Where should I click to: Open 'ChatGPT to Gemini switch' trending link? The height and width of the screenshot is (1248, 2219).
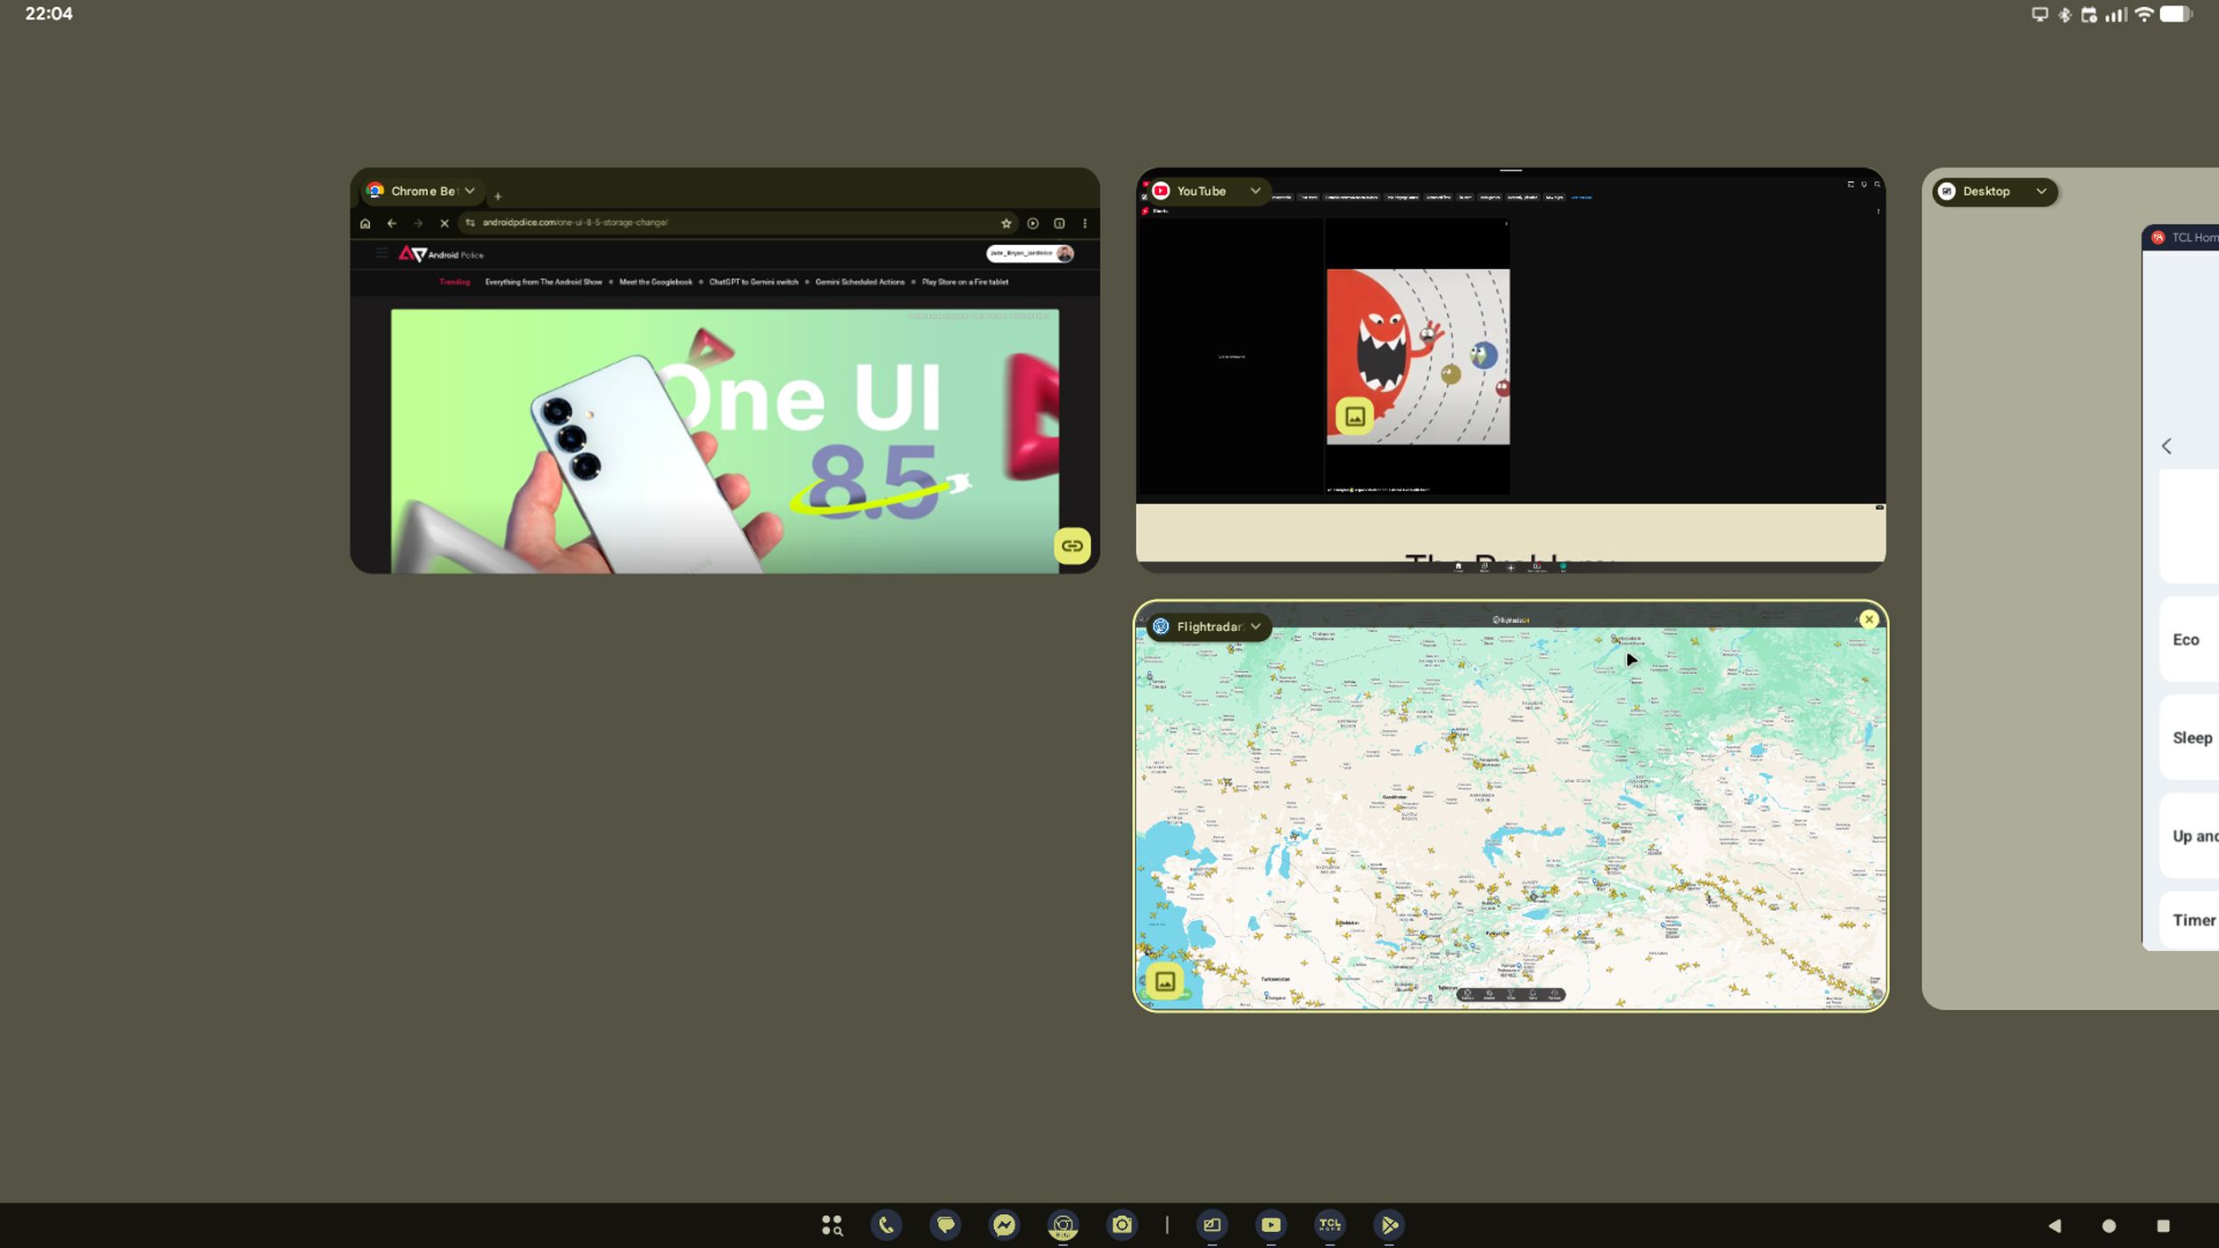point(753,282)
